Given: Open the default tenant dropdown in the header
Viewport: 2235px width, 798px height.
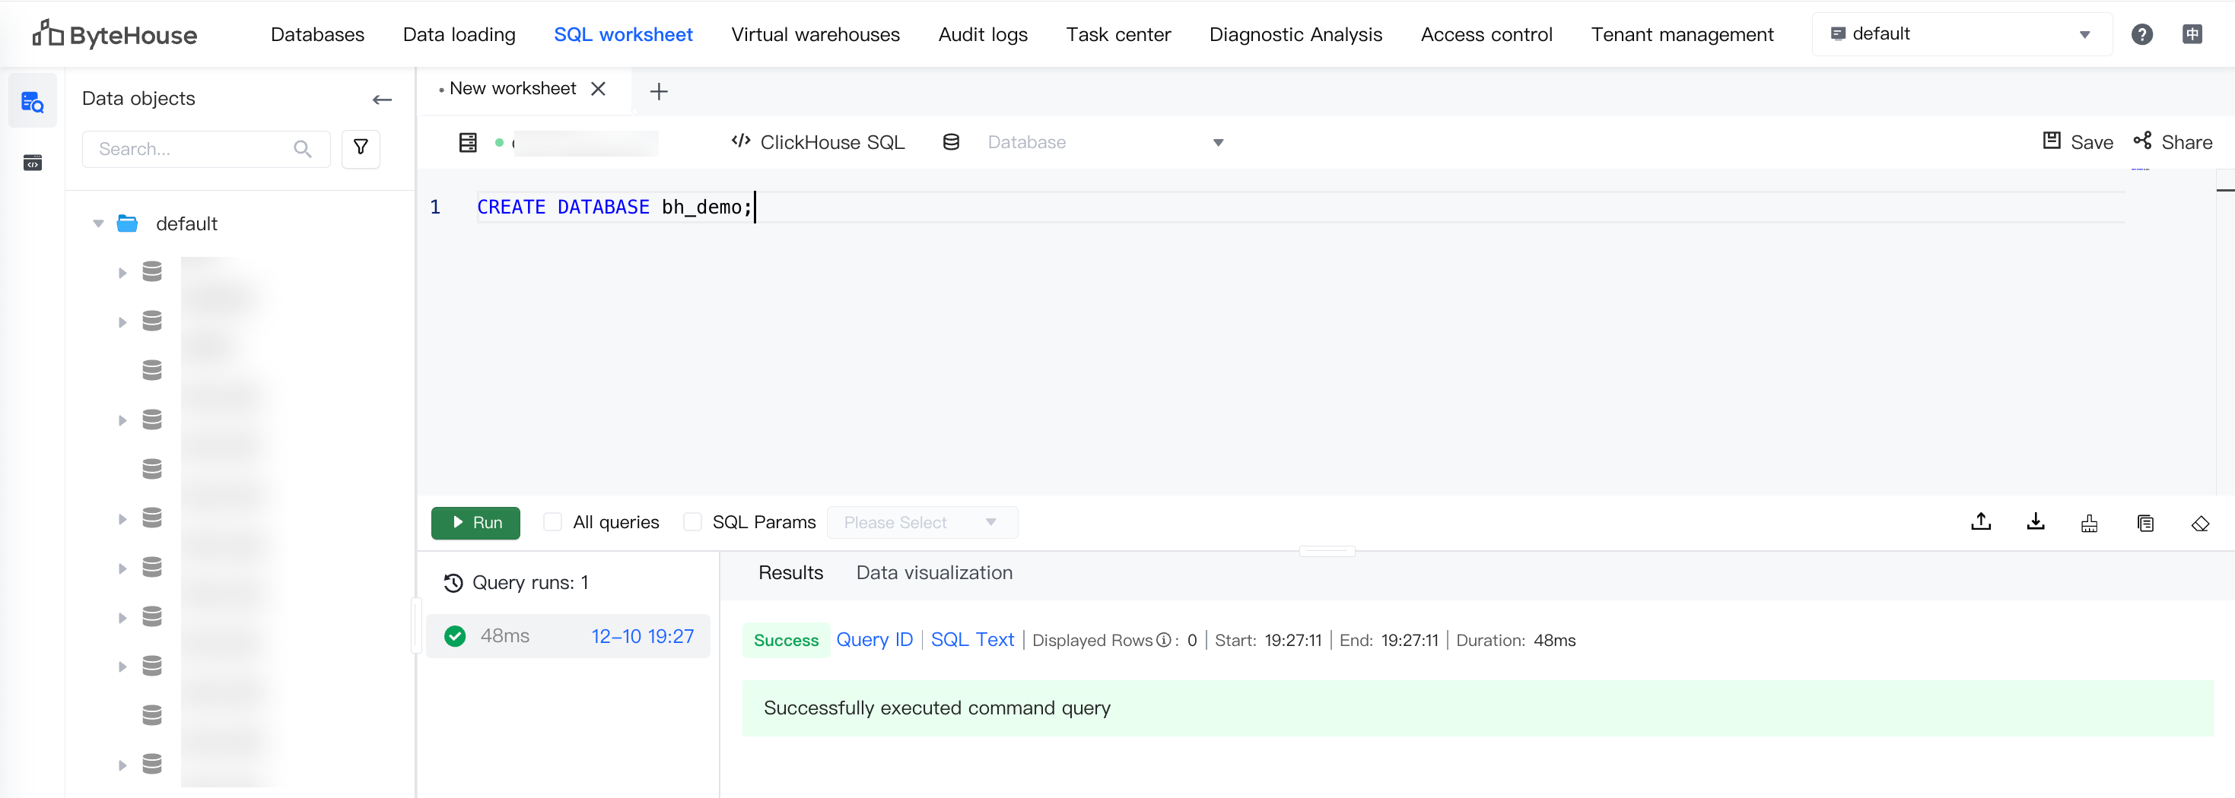Looking at the screenshot, I should [x=1961, y=35].
